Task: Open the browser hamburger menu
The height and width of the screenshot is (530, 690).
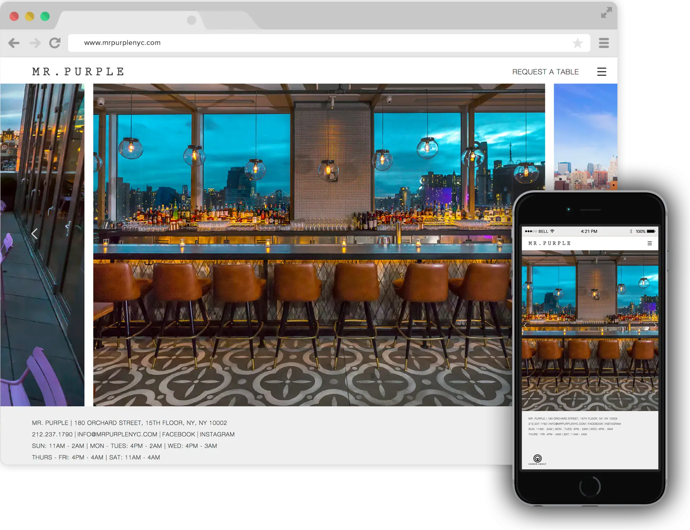Action: pyautogui.click(x=604, y=43)
